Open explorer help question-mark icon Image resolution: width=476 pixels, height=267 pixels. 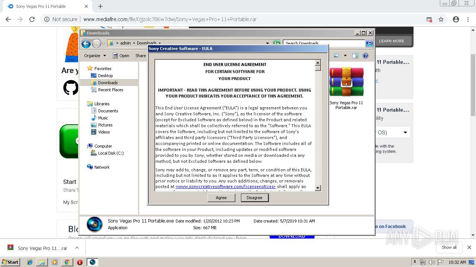coord(366,56)
